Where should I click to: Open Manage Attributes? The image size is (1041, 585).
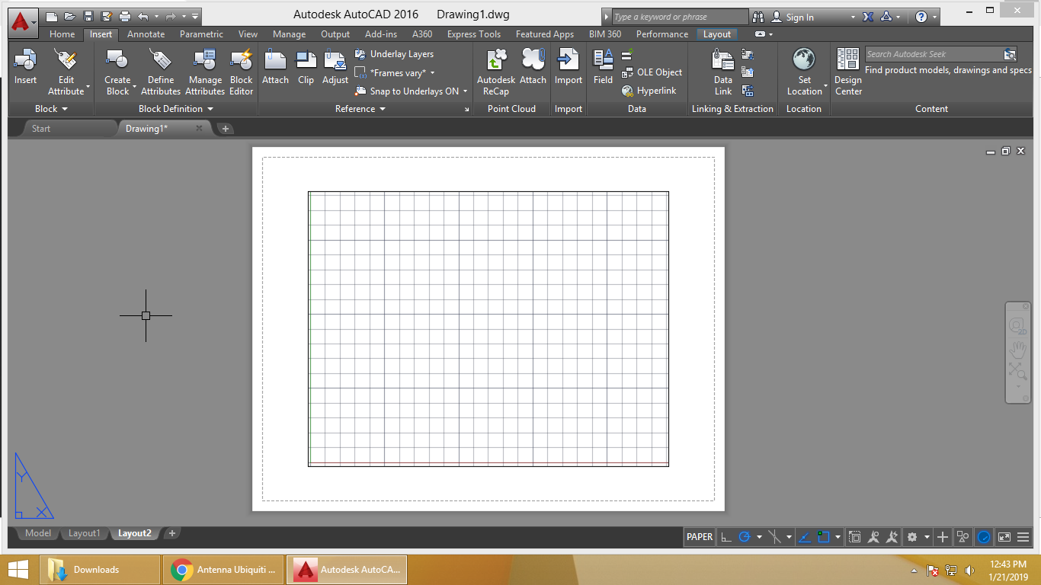click(x=207, y=72)
